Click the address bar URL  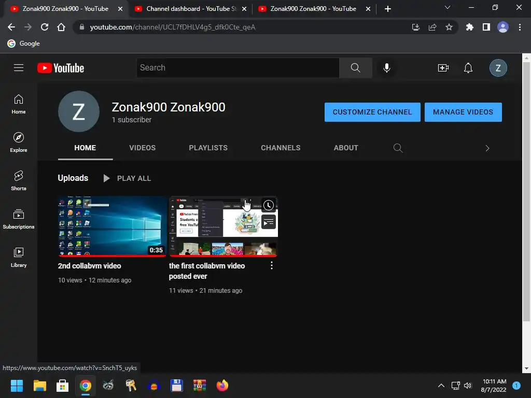click(x=172, y=27)
